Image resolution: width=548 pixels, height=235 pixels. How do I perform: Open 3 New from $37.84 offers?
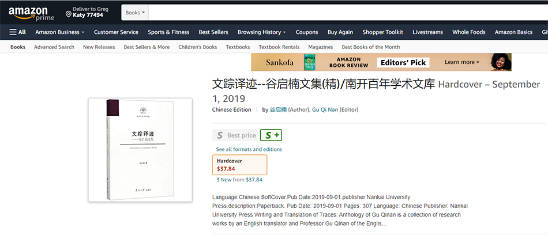(239, 180)
